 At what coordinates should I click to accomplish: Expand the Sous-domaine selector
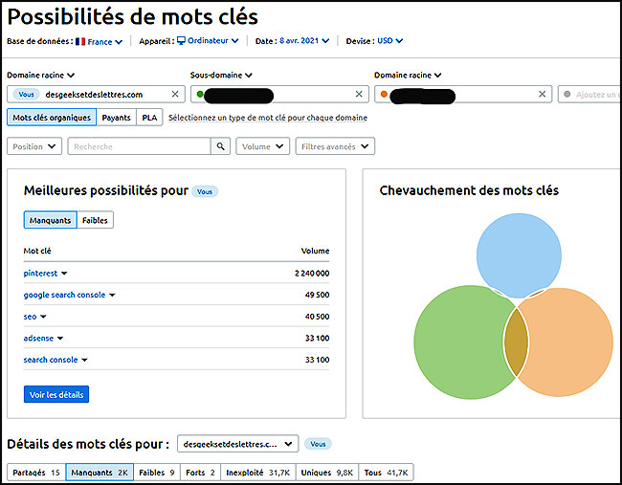(x=221, y=75)
